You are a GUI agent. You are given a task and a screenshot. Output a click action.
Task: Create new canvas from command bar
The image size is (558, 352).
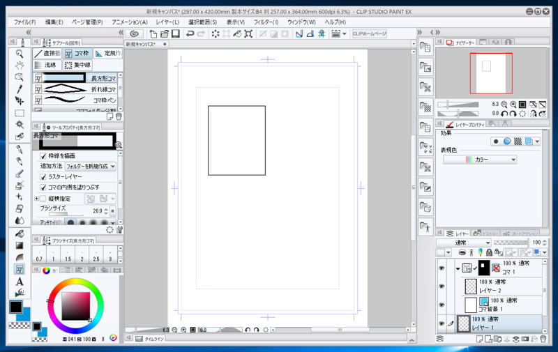[x=153, y=33]
